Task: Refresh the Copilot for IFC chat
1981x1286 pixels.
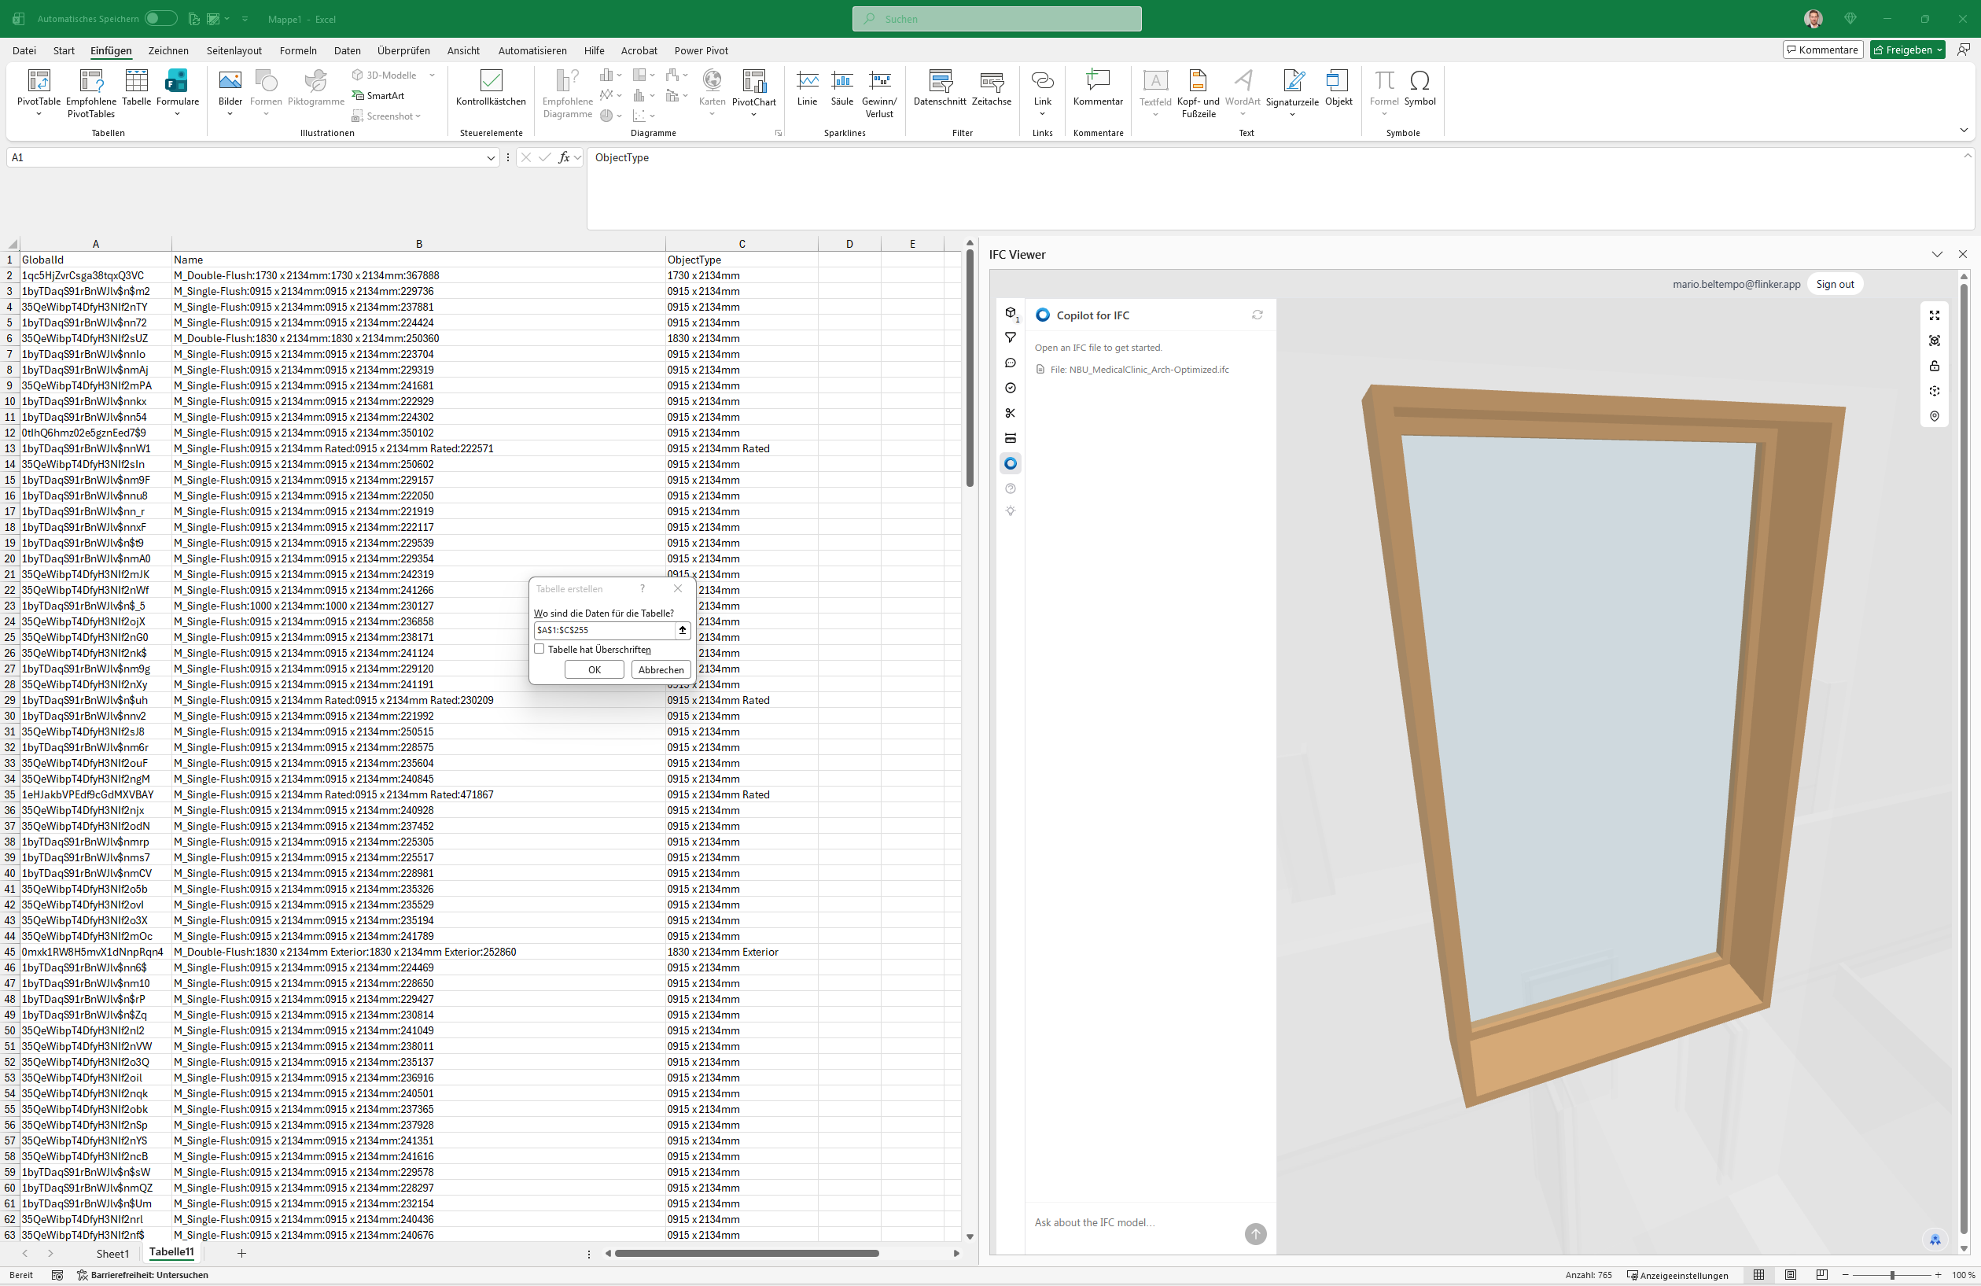Action: pyautogui.click(x=1257, y=315)
